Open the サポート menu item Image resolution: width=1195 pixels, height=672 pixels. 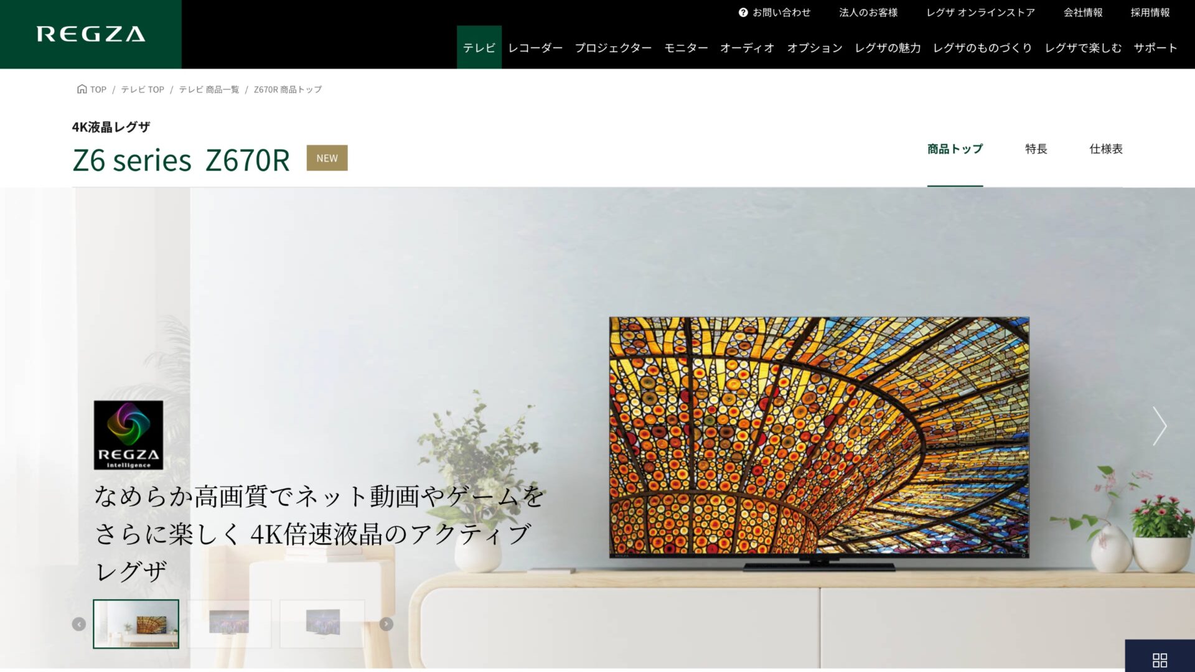(x=1155, y=48)
